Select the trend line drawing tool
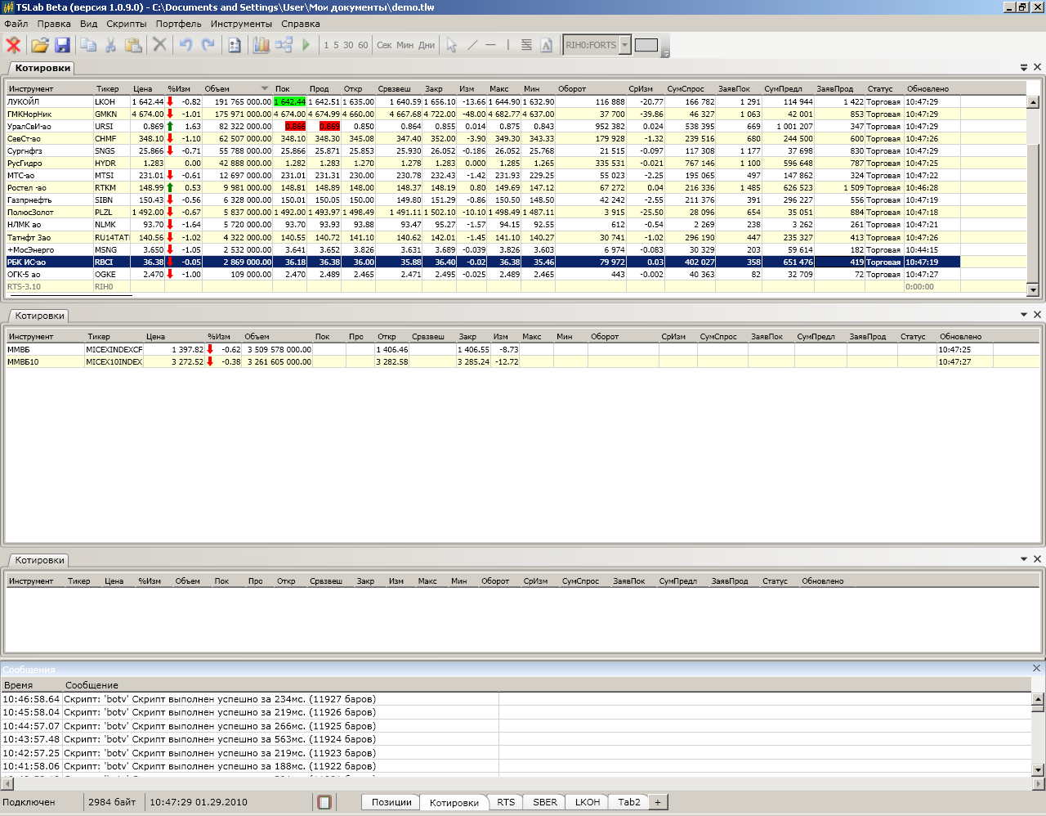The height and width of the screenshot is (816, 1046). click(x=472, y=45)
